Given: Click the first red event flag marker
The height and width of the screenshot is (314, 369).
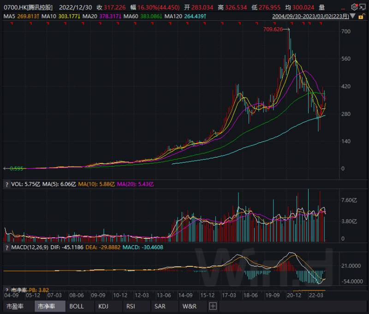Looking at the screenshot, I should tap(12, 24).
